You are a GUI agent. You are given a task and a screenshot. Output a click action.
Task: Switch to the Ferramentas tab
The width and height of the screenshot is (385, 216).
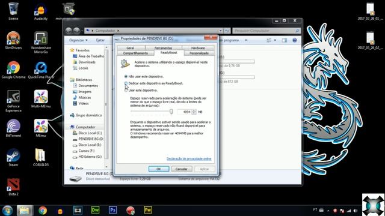(x=163, y=48)
